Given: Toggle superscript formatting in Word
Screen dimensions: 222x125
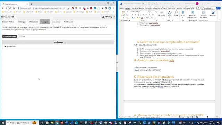Looking at the screenshot, I should (149, 15).
